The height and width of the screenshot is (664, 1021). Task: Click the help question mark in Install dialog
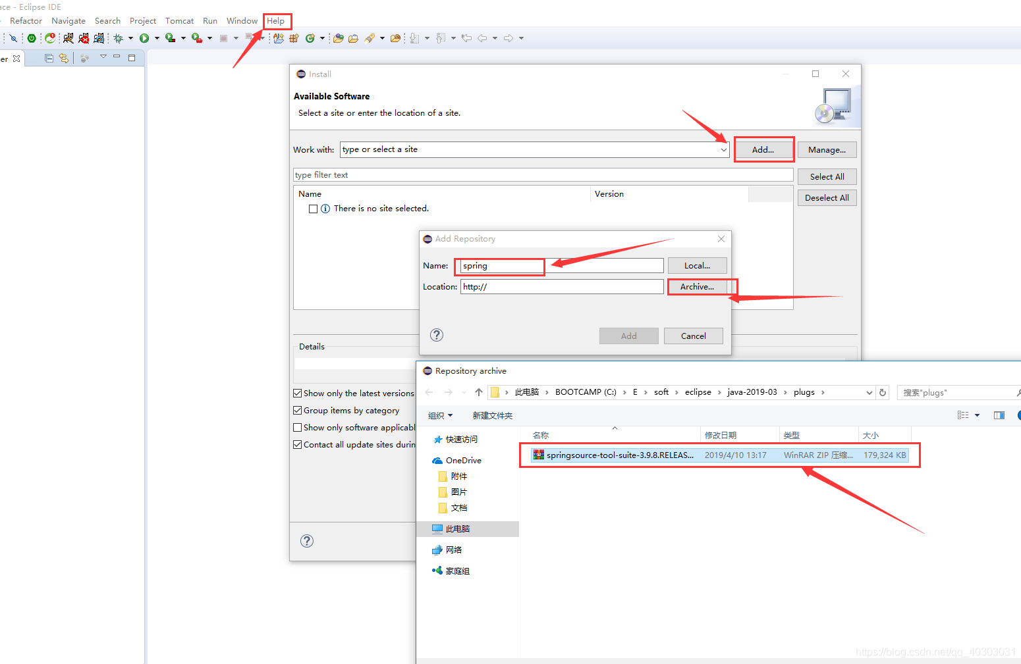pyautogui.click(x=307, y=541)
